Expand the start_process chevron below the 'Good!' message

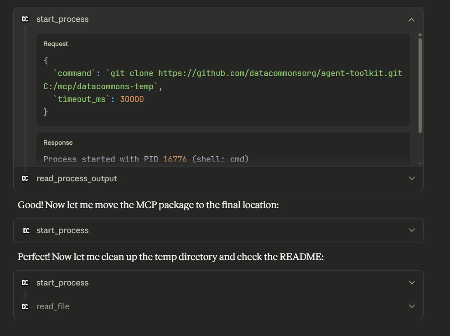point(411,230)
